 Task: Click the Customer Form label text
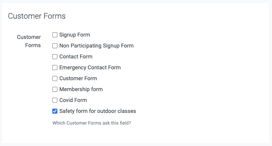(x=78, y=78)
